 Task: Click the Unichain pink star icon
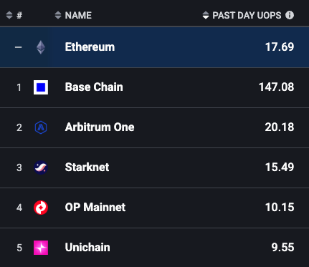(41, 248)
